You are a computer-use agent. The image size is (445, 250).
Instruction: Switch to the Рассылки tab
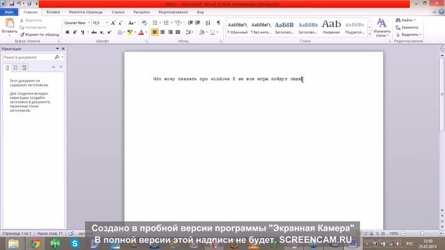141,12
